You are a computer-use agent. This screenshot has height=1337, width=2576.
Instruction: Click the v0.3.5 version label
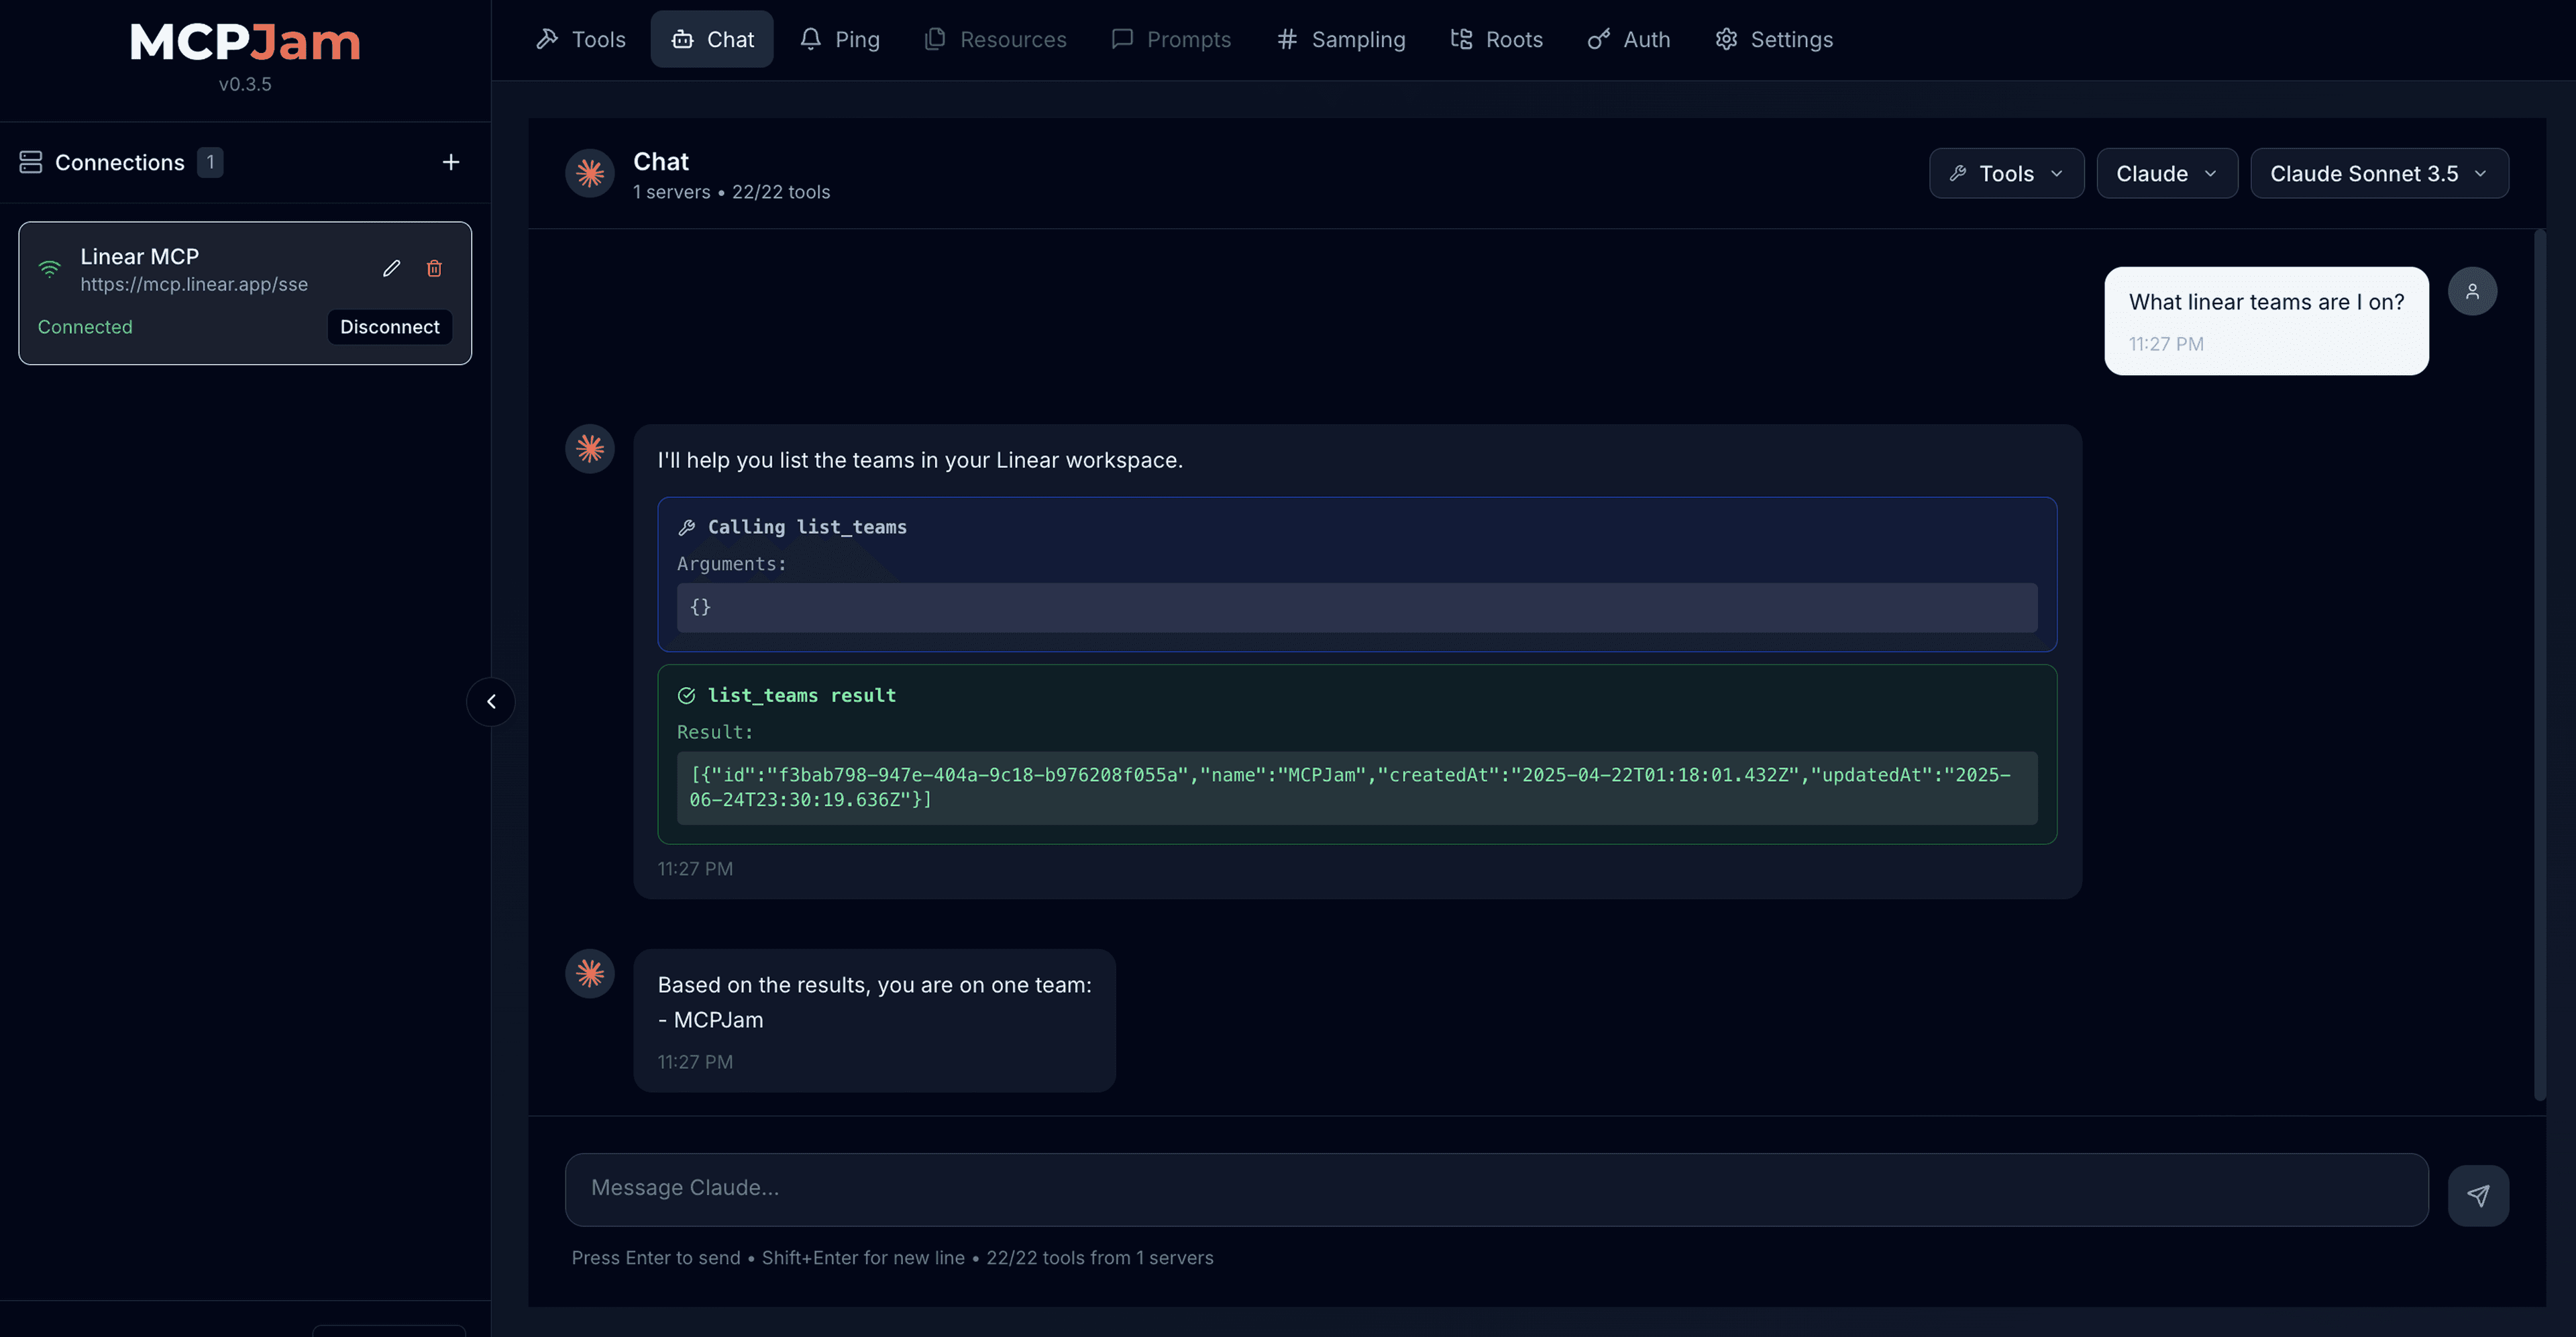tap(245, 84)
